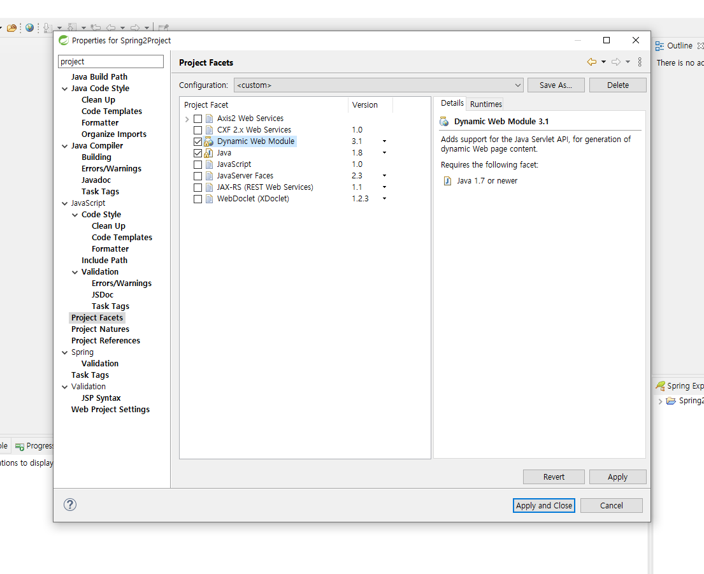Click the Next Annotation toolbar icon
704x574 pixels.
[x=48, y=28]
